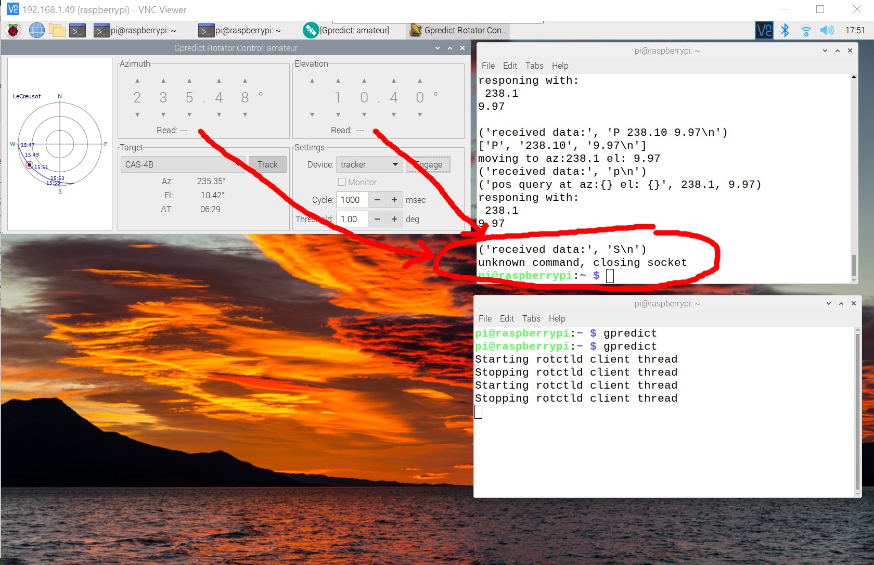
Task: Open Tabs menu in lower terminal
Action: (x=531, y=318)
